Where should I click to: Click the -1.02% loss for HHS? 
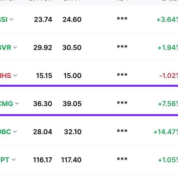[169, 76]
